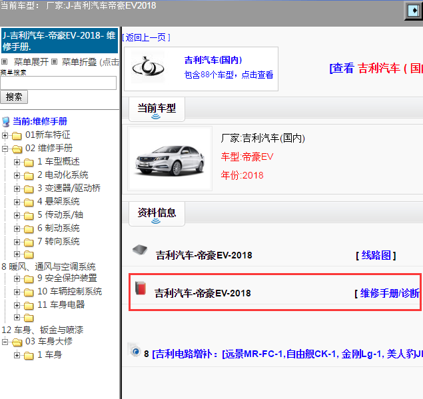Click the panel toggle arrow icon at top right
Image resolution: width=423 pixels, height=399 pixels.
tap(414, 11)
